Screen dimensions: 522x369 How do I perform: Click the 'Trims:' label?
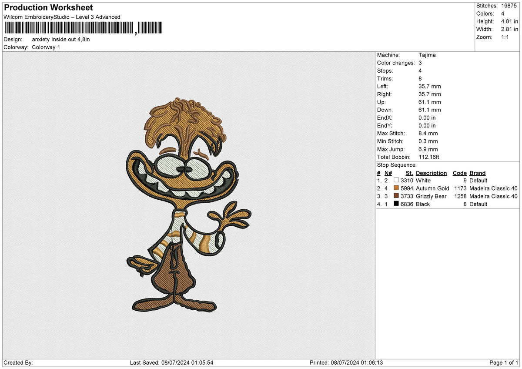click(385, 78)
